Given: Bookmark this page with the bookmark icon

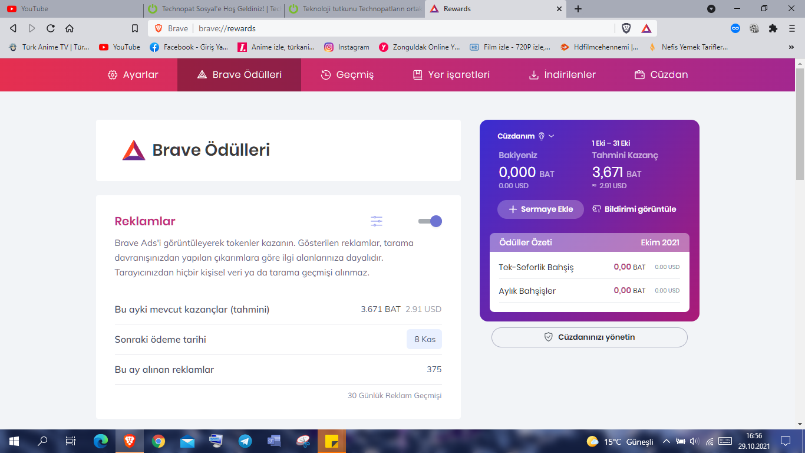Looking at the screenshot, I should 135,28.
